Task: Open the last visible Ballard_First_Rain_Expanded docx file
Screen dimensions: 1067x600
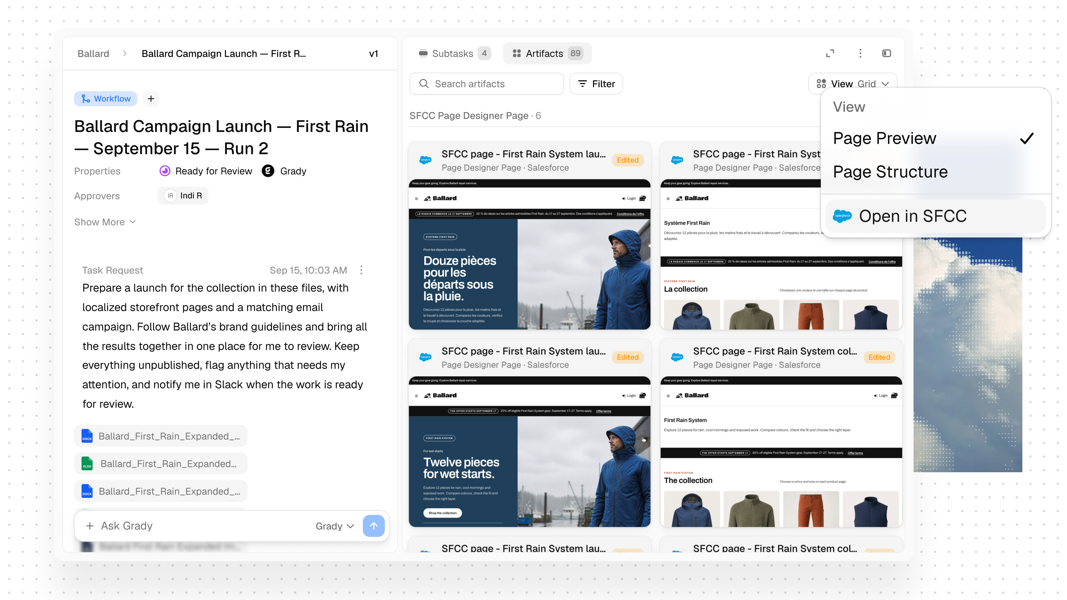Action: (161, 491)
